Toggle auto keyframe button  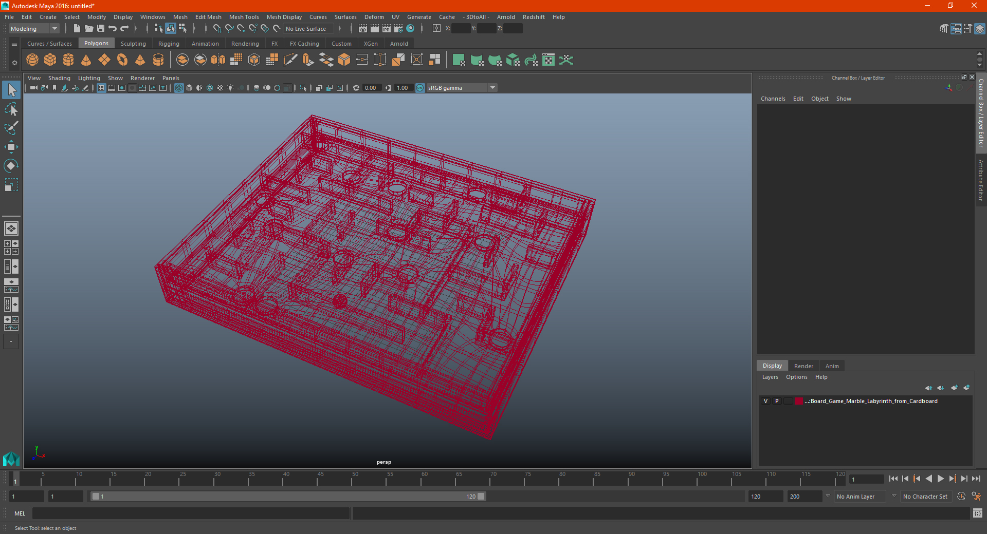(x=961, y=497)
